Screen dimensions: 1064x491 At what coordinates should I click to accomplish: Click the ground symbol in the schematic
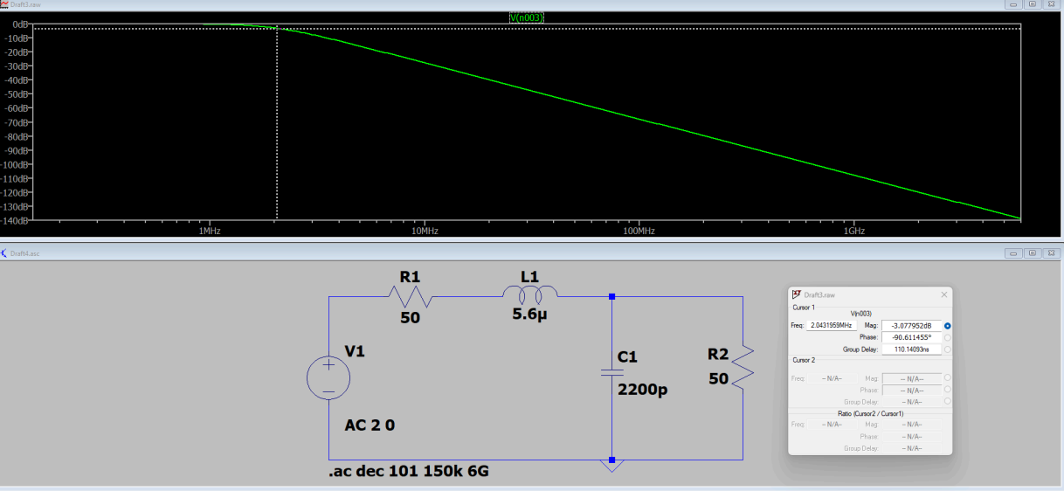(x=611, y=465)
